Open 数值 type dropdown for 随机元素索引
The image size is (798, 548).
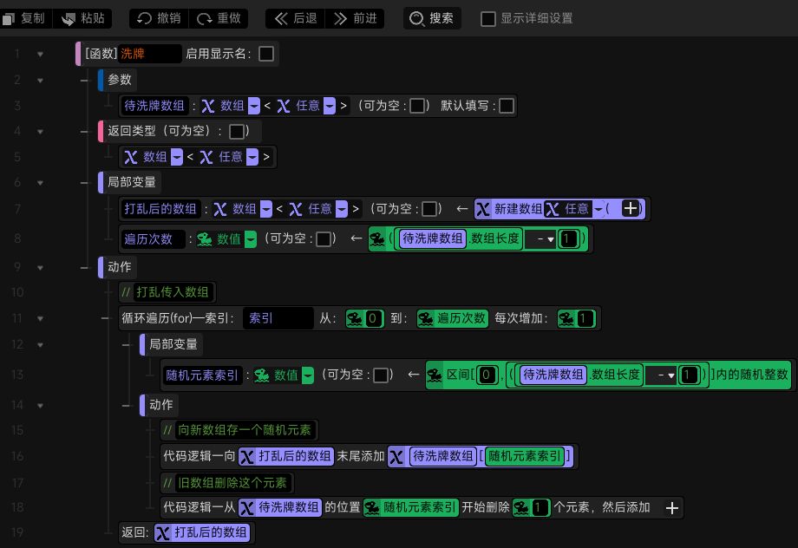[x=307, y=375]
